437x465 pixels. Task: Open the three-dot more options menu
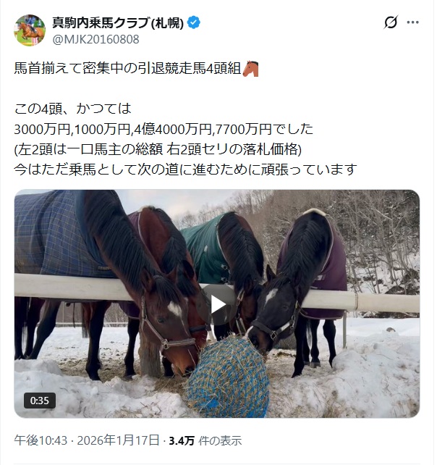(x=412, y=22)
